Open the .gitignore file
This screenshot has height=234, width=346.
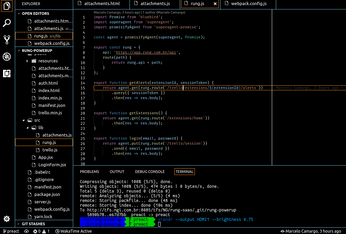44,179
